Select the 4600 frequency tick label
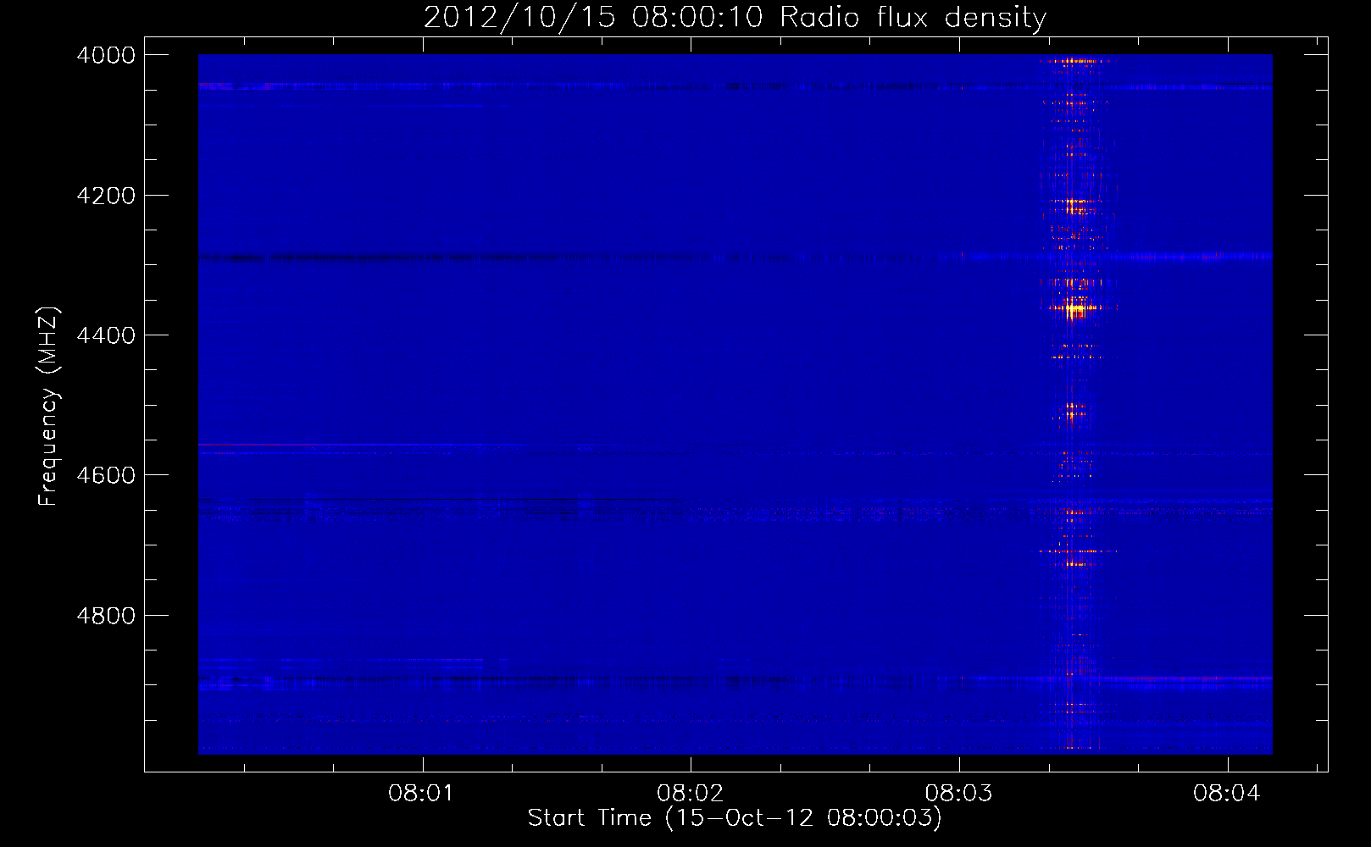This screenshot has width=1371, height=847. [x=106, y=475]
